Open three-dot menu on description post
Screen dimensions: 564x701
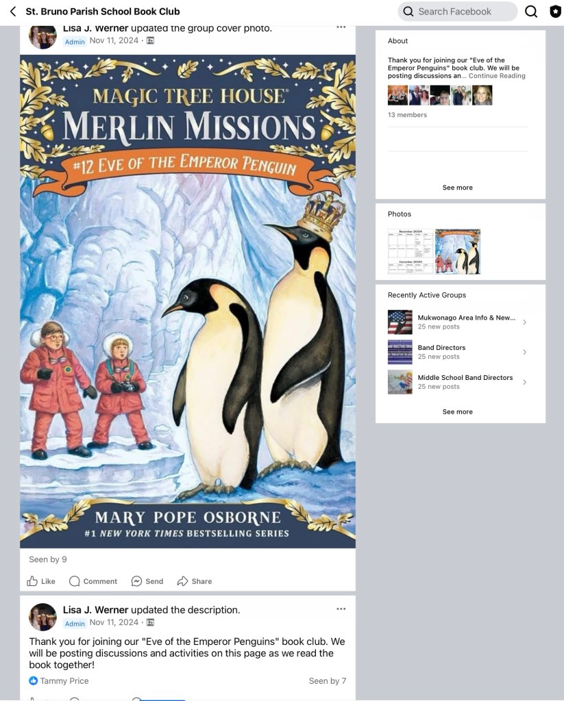coord(341,609)
